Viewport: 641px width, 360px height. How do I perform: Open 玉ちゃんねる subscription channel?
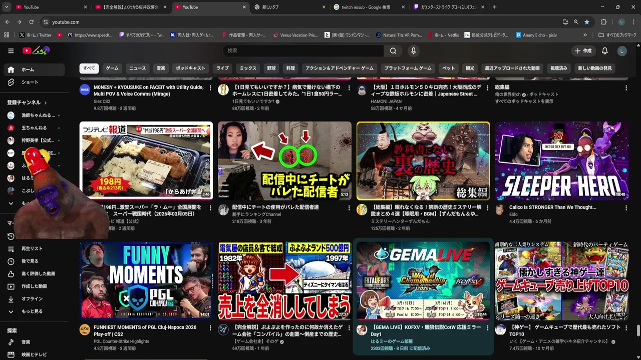(x=34, y=128)
